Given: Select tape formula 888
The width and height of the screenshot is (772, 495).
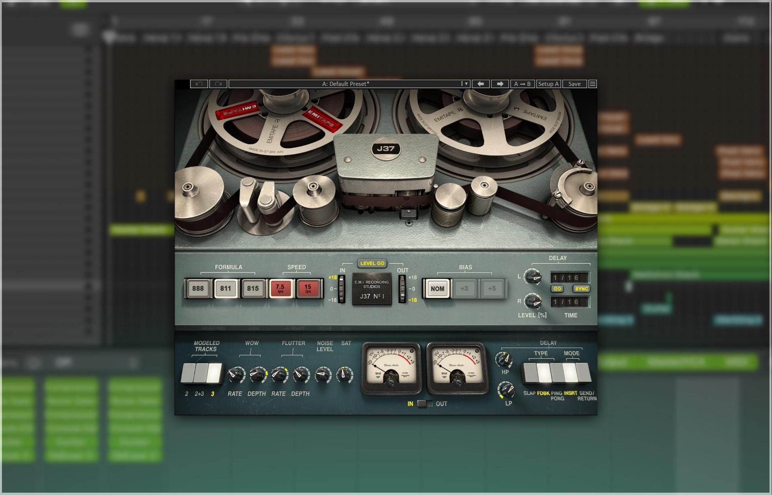Looking at the screenshot, I should tap(198, 288).
